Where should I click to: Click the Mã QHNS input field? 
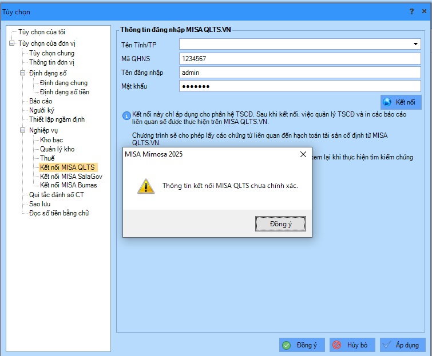point(300,59)
